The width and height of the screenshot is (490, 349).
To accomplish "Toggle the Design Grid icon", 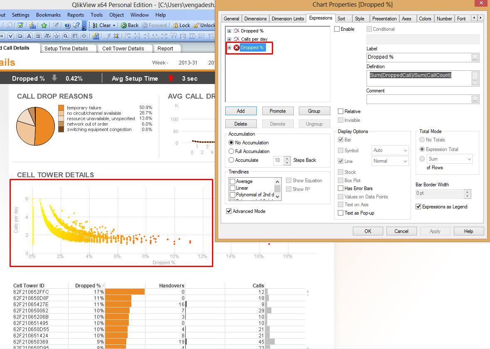I will [x=116, y=36].
